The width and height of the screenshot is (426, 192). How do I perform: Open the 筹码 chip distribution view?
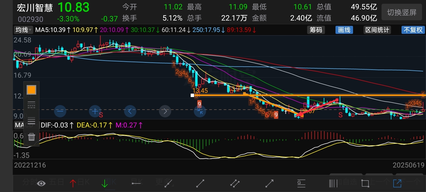[316, 30]
